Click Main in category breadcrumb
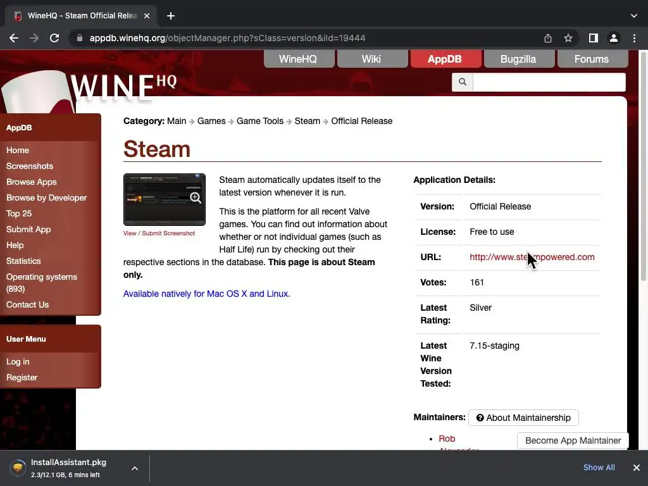The width and height of the screenshot is (648, 486). click(177, 121)
